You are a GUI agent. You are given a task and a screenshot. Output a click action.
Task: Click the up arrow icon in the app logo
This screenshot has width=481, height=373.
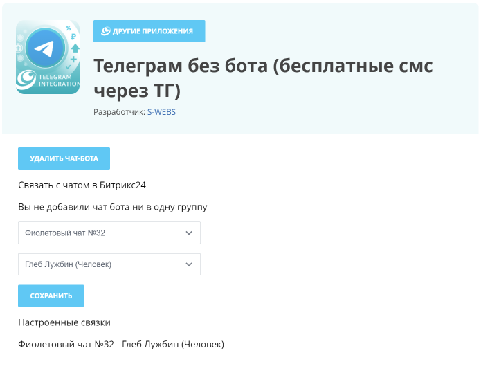click(75, 48)
